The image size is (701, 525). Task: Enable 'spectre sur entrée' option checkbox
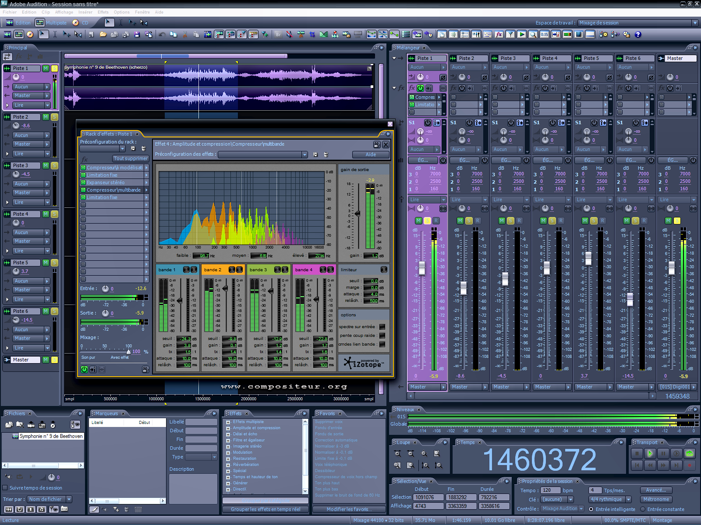click(382, 327)
